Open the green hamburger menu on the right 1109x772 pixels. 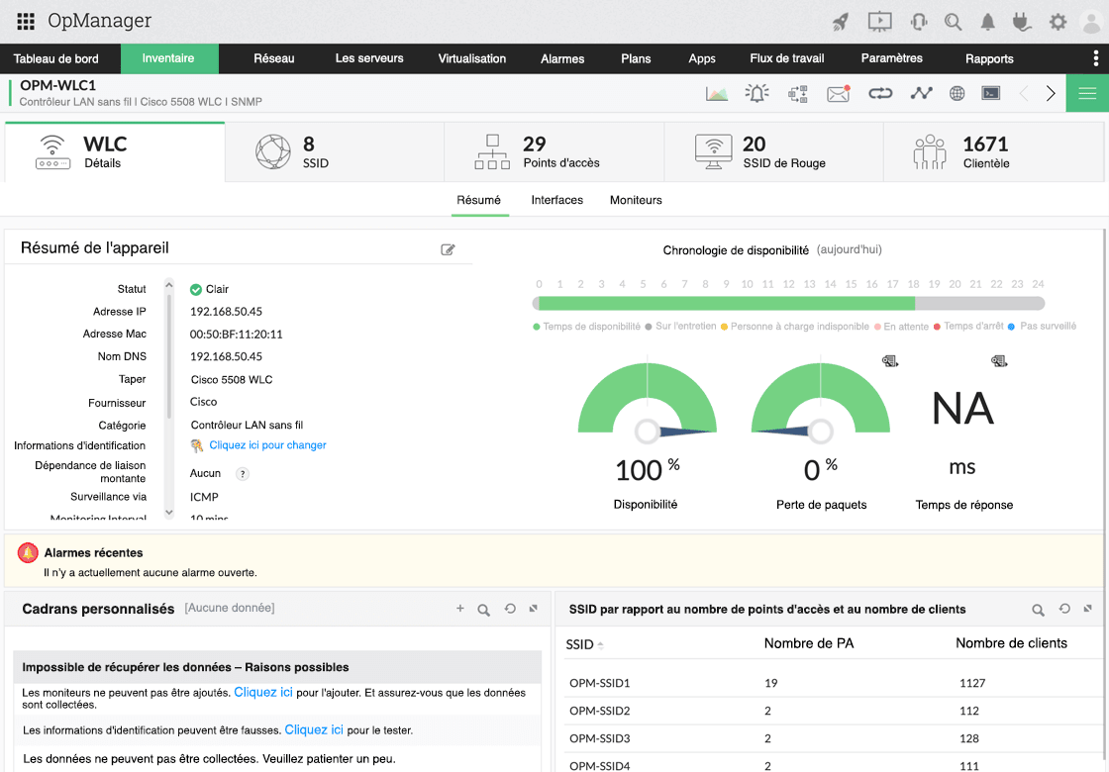coord(1086,93)
